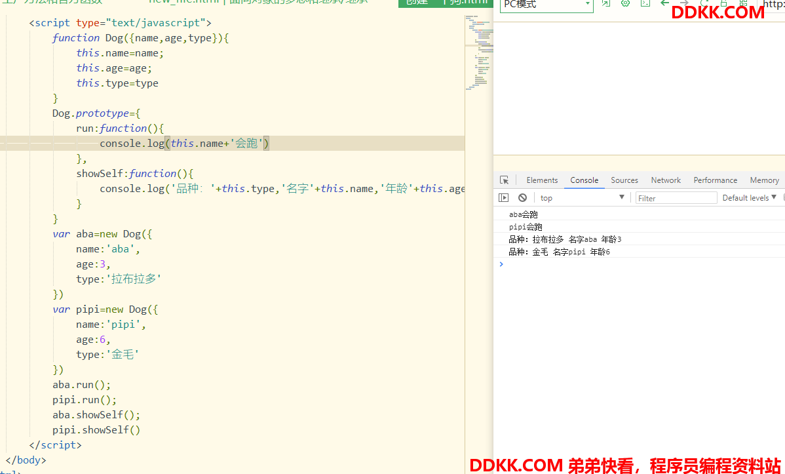Click the '</script>' closing tag line
This screenshot has width=785, height=474.
coord(55,445)
